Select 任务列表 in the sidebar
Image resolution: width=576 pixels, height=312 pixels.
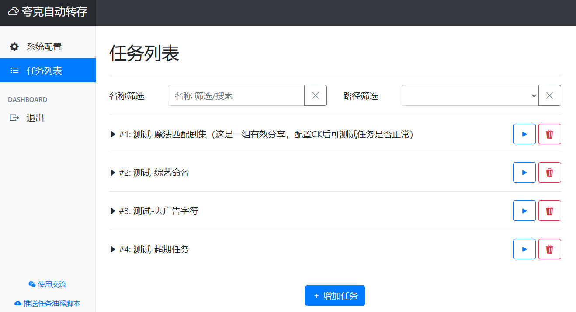(44, 71)
